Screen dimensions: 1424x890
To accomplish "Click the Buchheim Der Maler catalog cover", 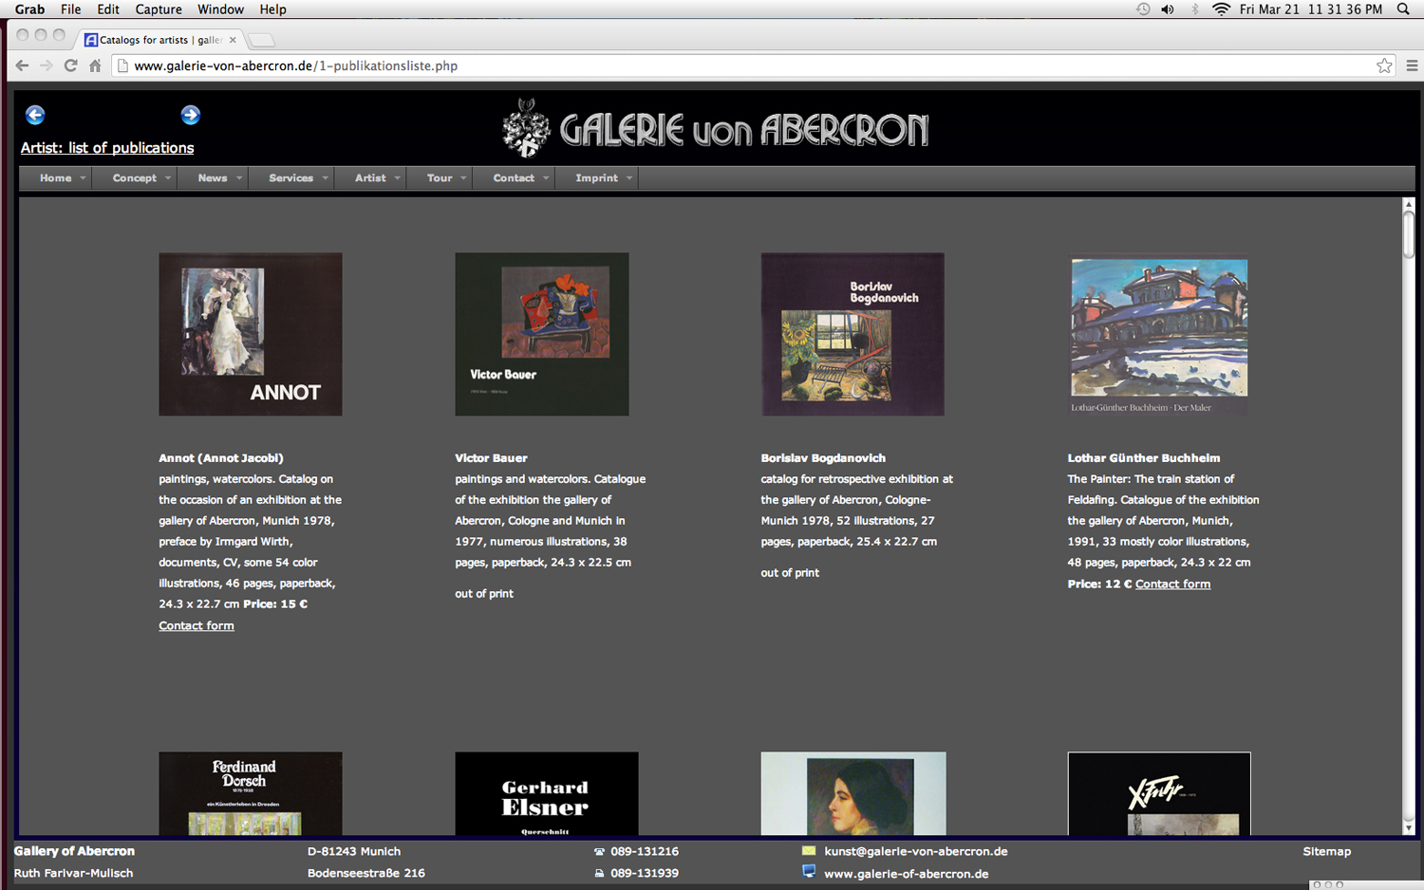I will [x=1159, y=334].
